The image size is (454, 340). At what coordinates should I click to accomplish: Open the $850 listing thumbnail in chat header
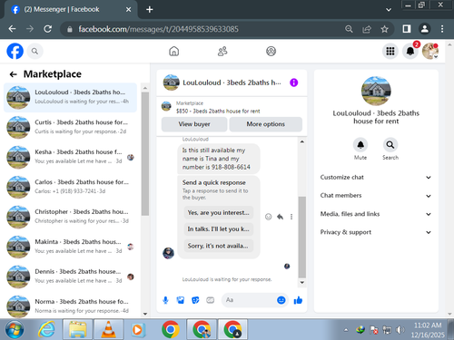pos(166,107)
